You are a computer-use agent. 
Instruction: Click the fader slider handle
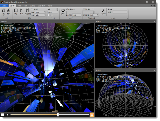point(67,12)
